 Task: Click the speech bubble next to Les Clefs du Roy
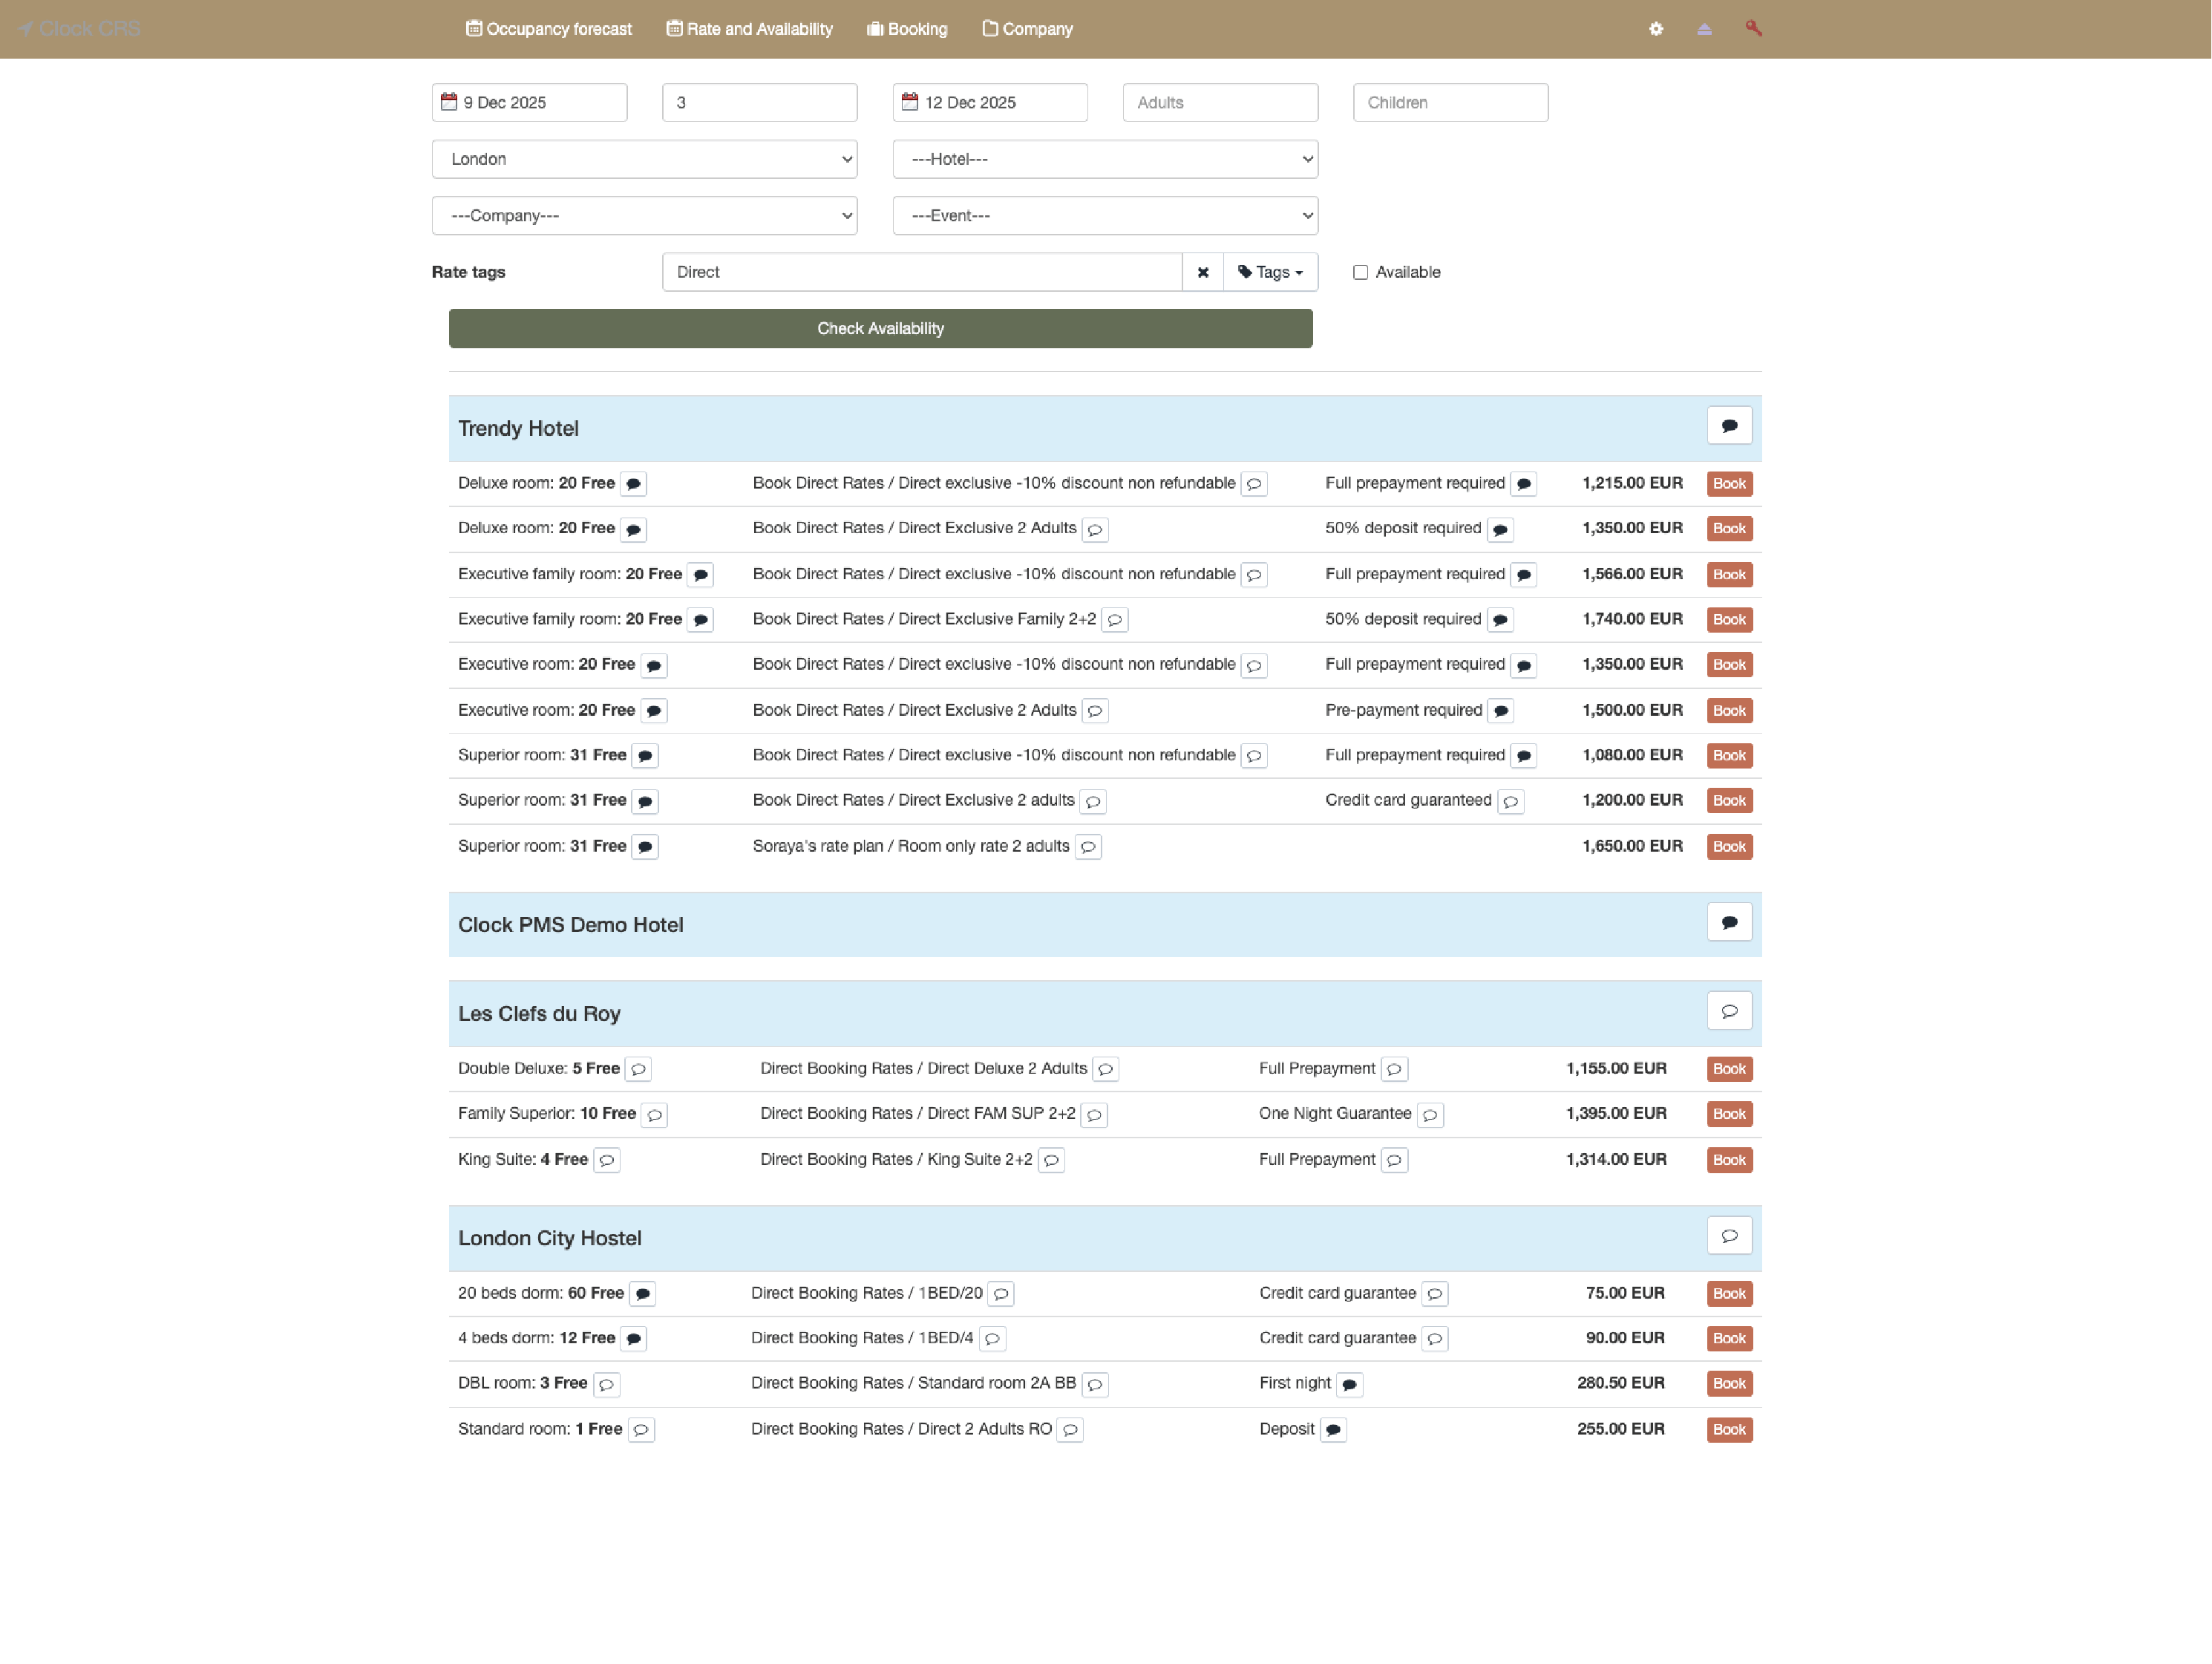(x=1730, y=1011)
